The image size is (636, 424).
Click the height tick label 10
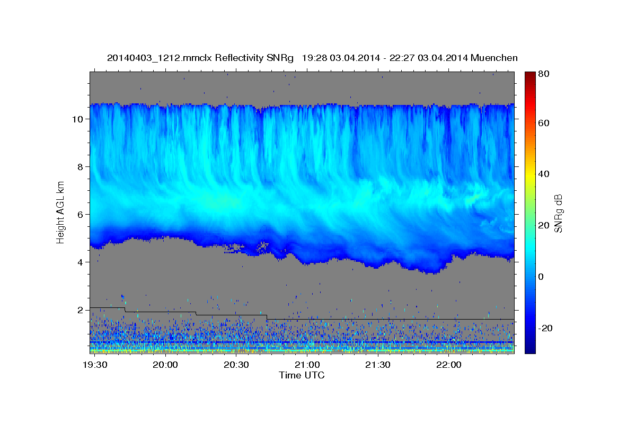77,119
